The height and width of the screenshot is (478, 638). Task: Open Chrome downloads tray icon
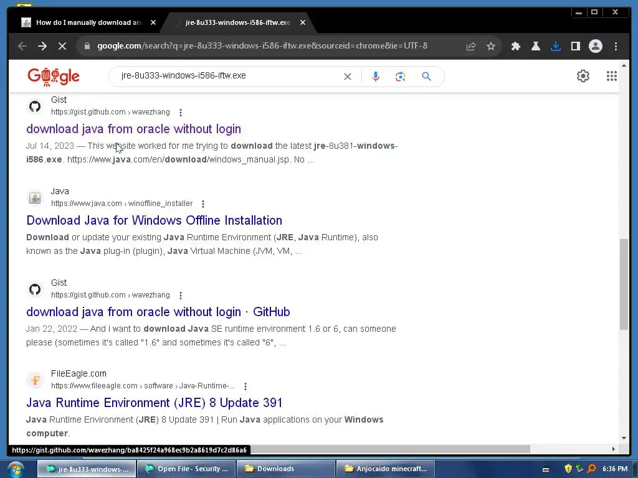point(555,46)
